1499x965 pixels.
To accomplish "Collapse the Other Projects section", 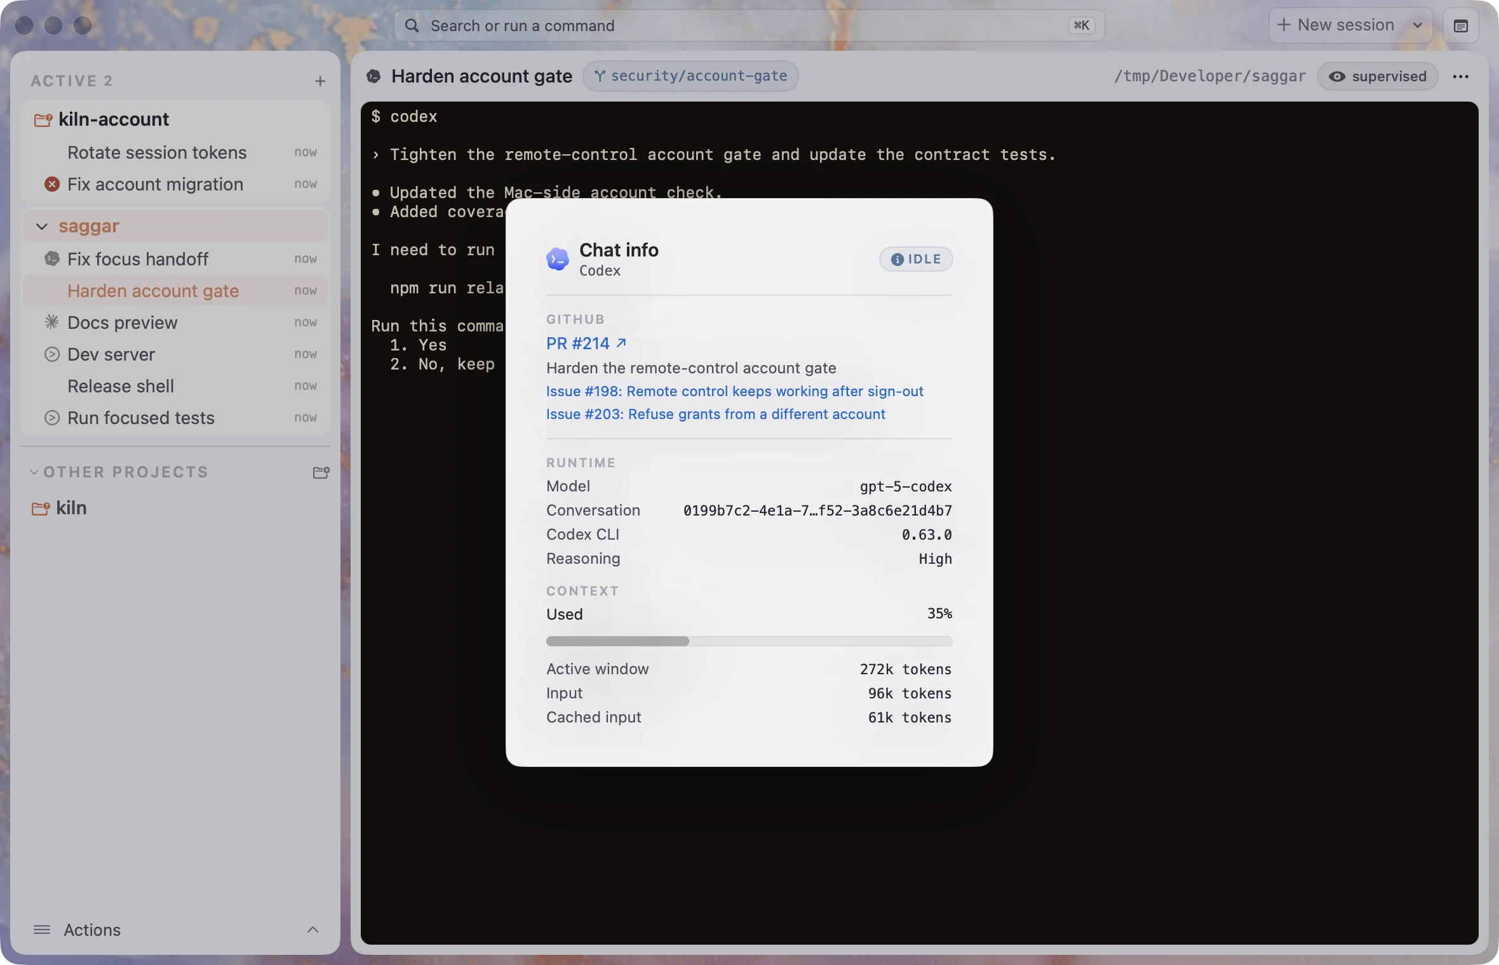I will coord(34,472).
